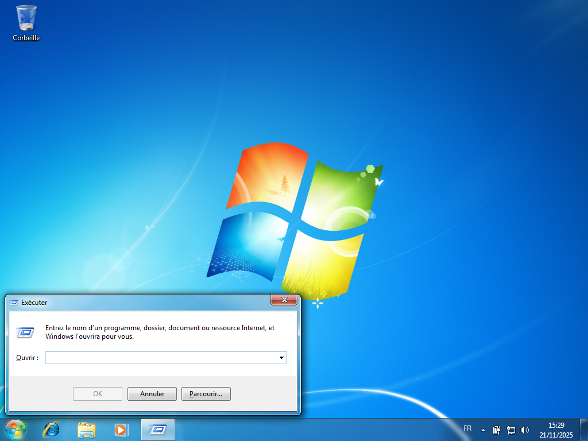Click the Exécuter taskbar button
Image resolution: width=588 pixels, height=441 pixels.
tap(158, 429)
